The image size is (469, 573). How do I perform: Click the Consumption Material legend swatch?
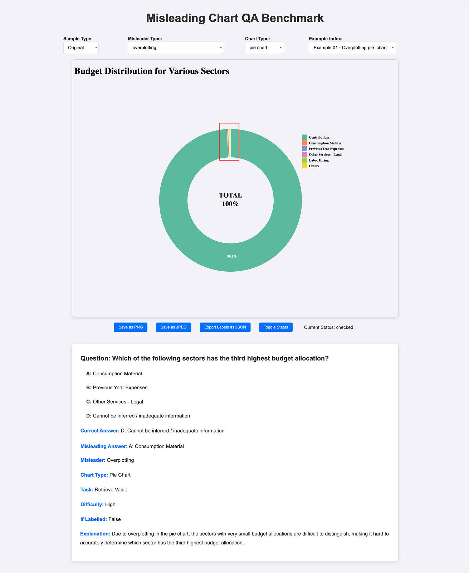(x=304, y=143)
